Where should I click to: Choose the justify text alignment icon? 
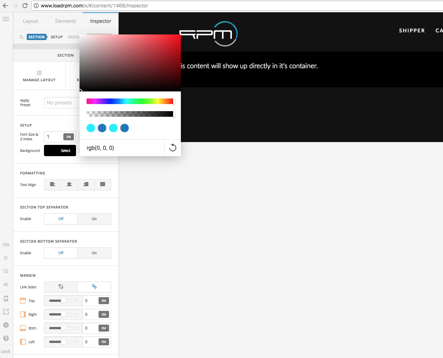(103, 185)
